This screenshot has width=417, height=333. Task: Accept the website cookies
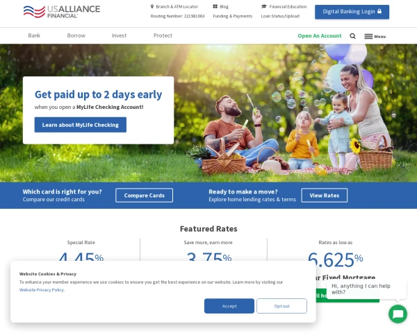pos(229,306)
